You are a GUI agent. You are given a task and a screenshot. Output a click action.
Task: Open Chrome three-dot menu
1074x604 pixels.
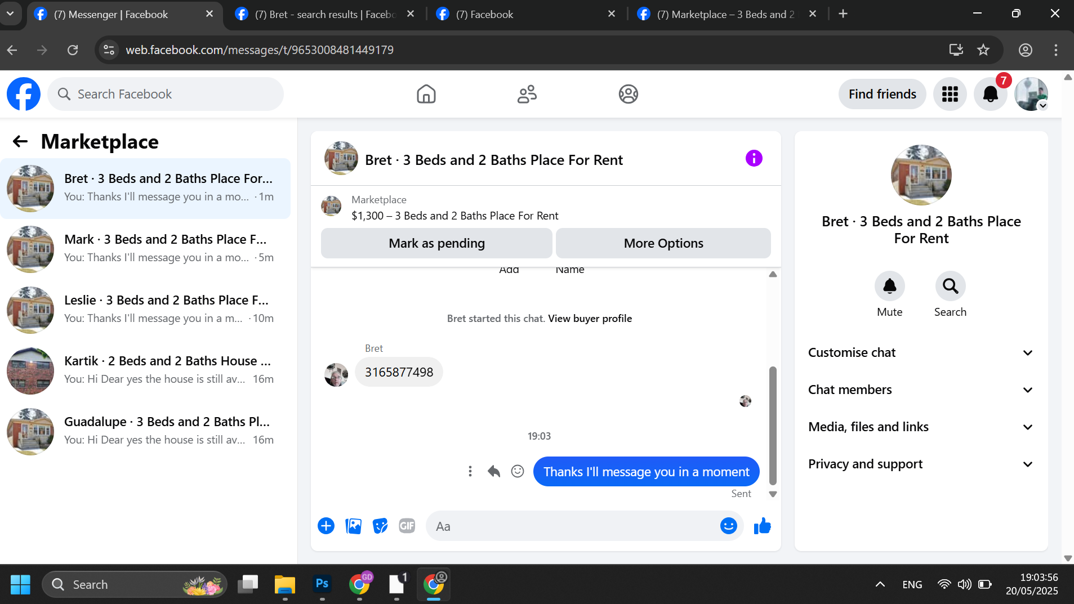point(1055,50)
